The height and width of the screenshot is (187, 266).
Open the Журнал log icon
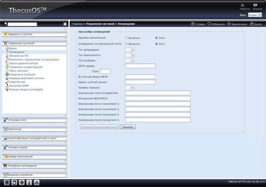point(255,5)
